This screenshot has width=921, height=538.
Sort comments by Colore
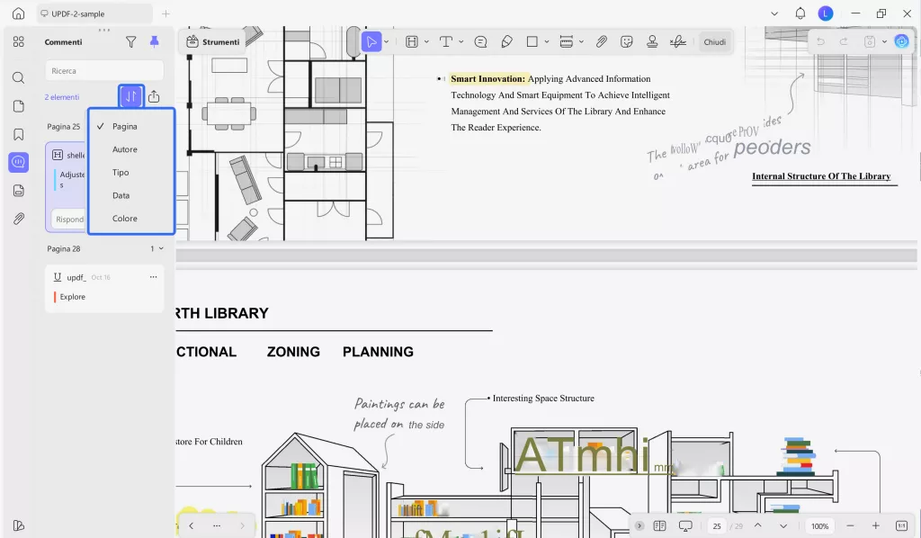pos(131,218)
